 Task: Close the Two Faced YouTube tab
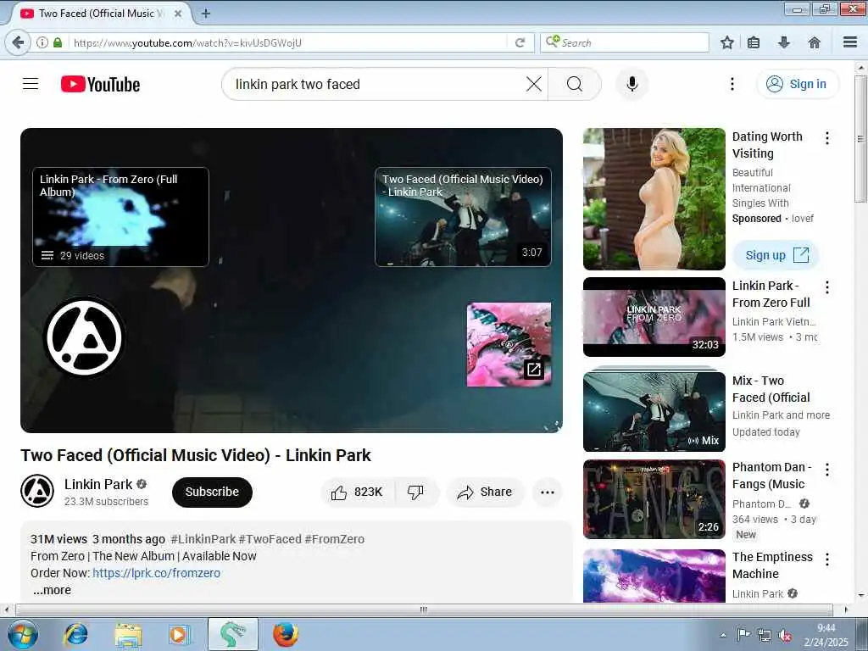click(178, 14)
